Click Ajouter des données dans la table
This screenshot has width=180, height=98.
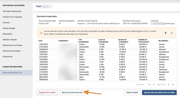(x=159, y=92)
